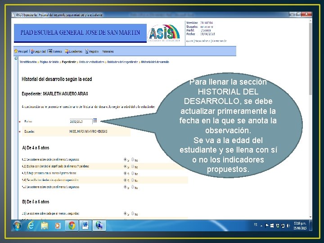Viewport: 324px width, 243px height.
Task: Click the docente name MABEL MARIA NAVARRO VENEGAS
Action: [89, 131]
